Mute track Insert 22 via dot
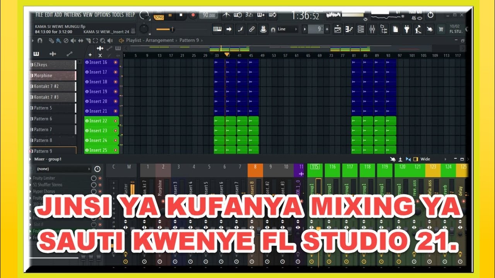Image resolution: width=495 pixels, height=278 pixels. (115, 121)
